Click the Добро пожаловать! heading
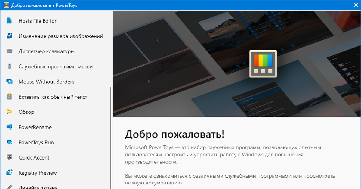The height and width of the screenshot is (189, 361). pos(175,135)
